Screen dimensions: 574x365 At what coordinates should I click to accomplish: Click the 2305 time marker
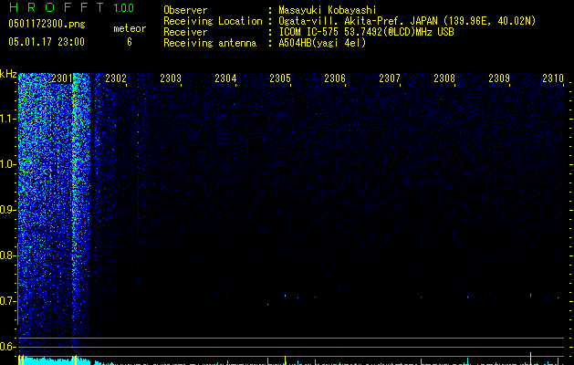tap(280, 78)
